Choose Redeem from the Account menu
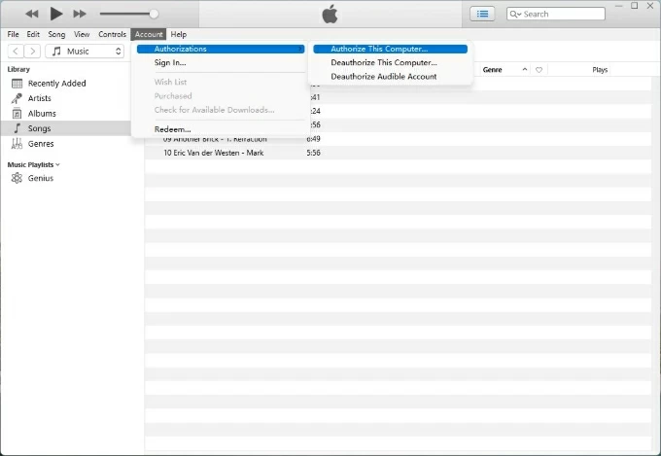The image size is (661, 456). coord(172,129)
